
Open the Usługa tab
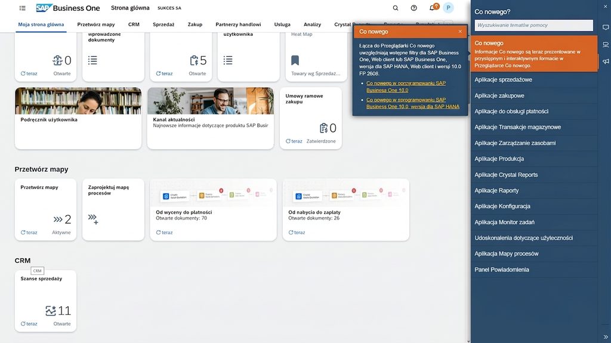point(282,24)
